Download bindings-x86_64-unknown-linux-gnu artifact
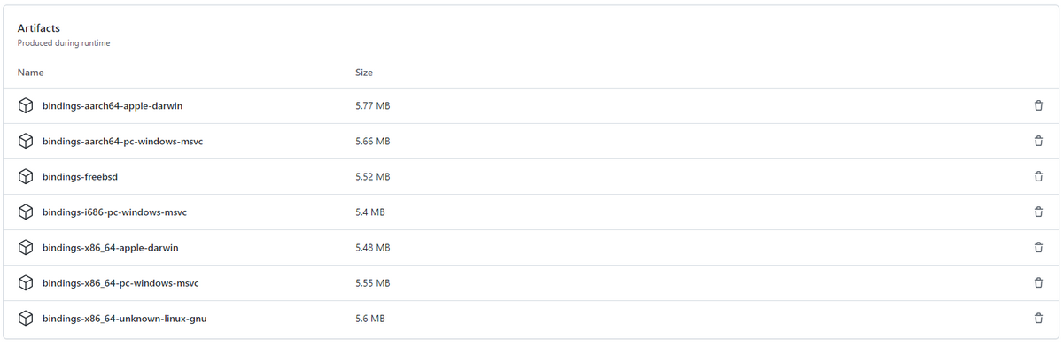Screen dimensions: 1063x347 pos(125,319)
